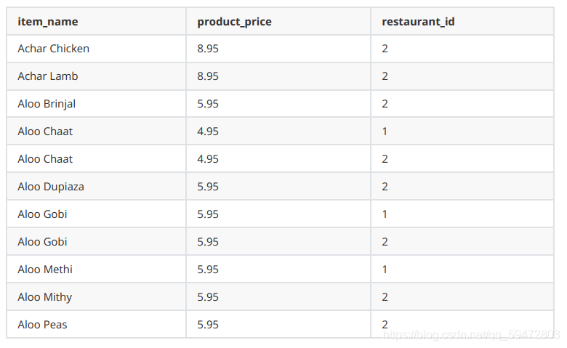567x348 pixels.
Task: Select the Aloo Peas cell
Action: pos(96,325)
